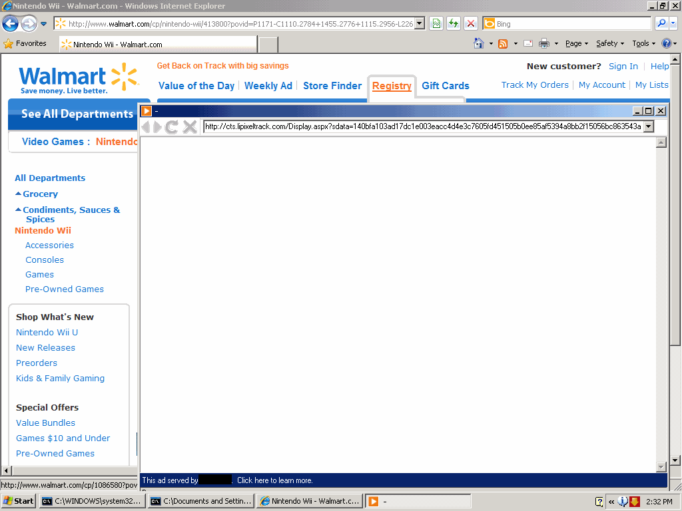Go forward using Internet Explorer forward arrow
682x511 pixels.
coord(29,23)
